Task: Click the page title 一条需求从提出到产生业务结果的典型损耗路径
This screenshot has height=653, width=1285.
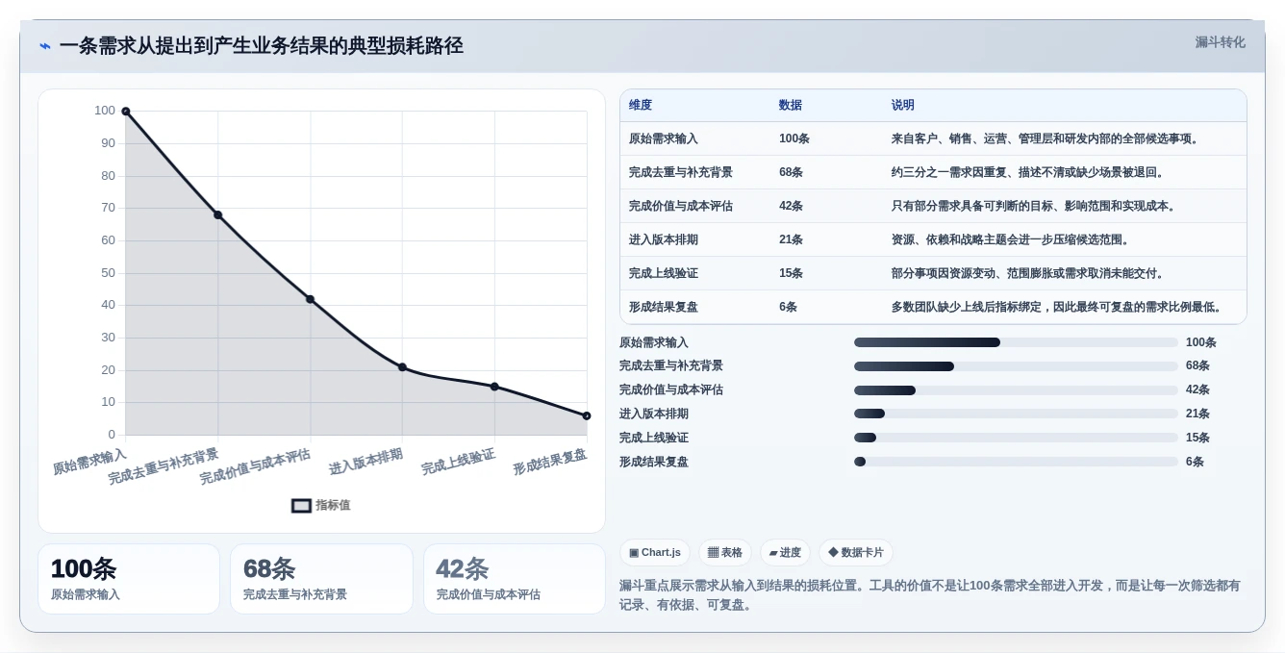Action: [262, 46]
